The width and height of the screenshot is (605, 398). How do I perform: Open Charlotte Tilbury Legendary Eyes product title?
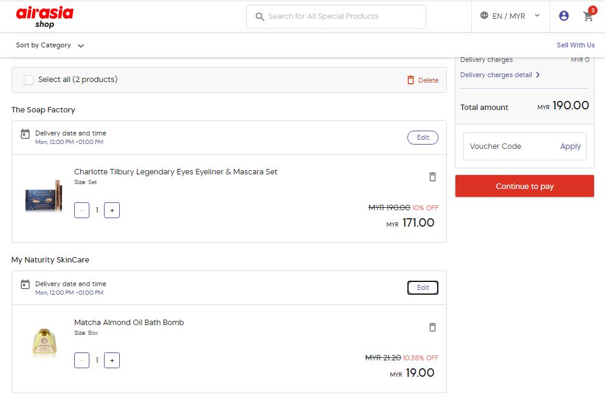tap(176, 171)
